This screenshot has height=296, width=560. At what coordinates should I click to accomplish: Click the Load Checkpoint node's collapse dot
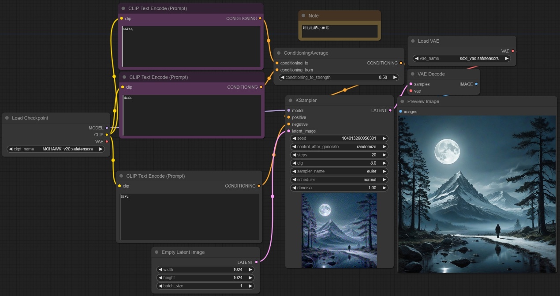[7, 118]
